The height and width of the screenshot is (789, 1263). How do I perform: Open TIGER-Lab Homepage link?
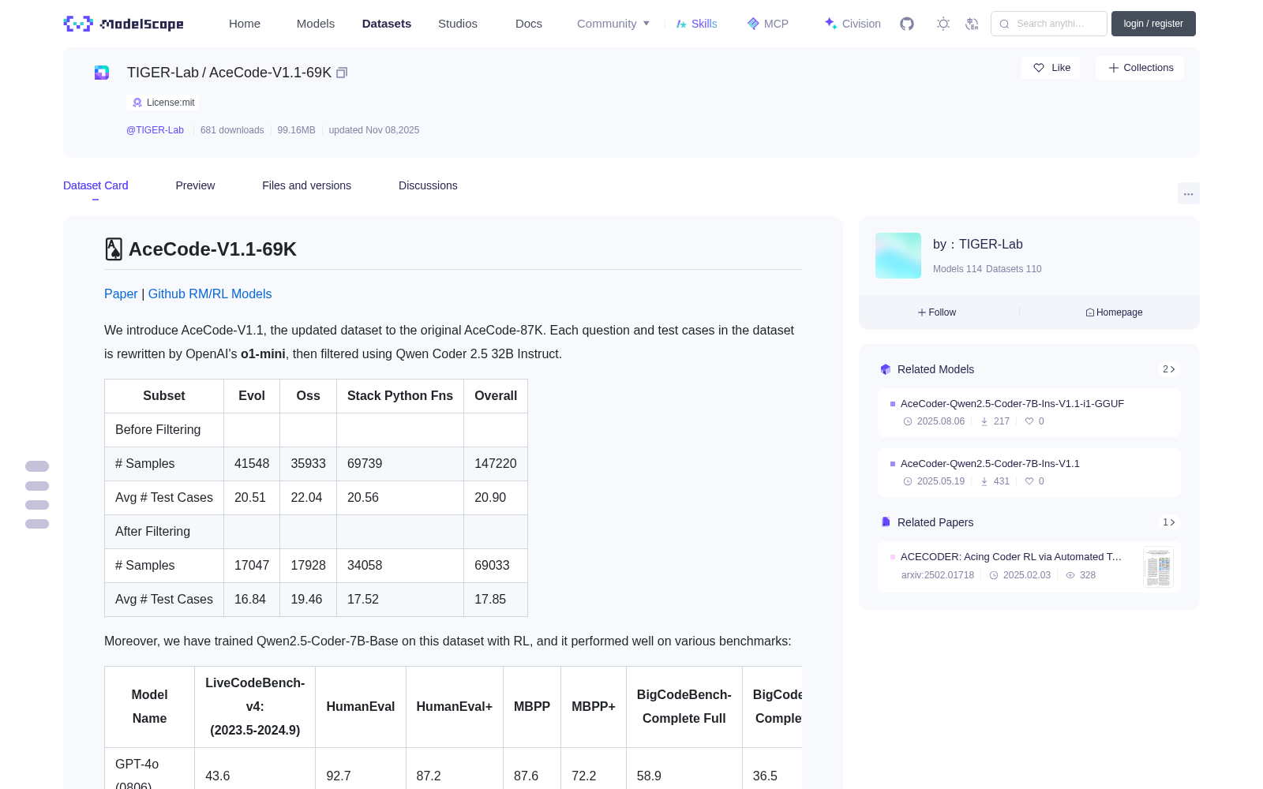click(1114, 312)
